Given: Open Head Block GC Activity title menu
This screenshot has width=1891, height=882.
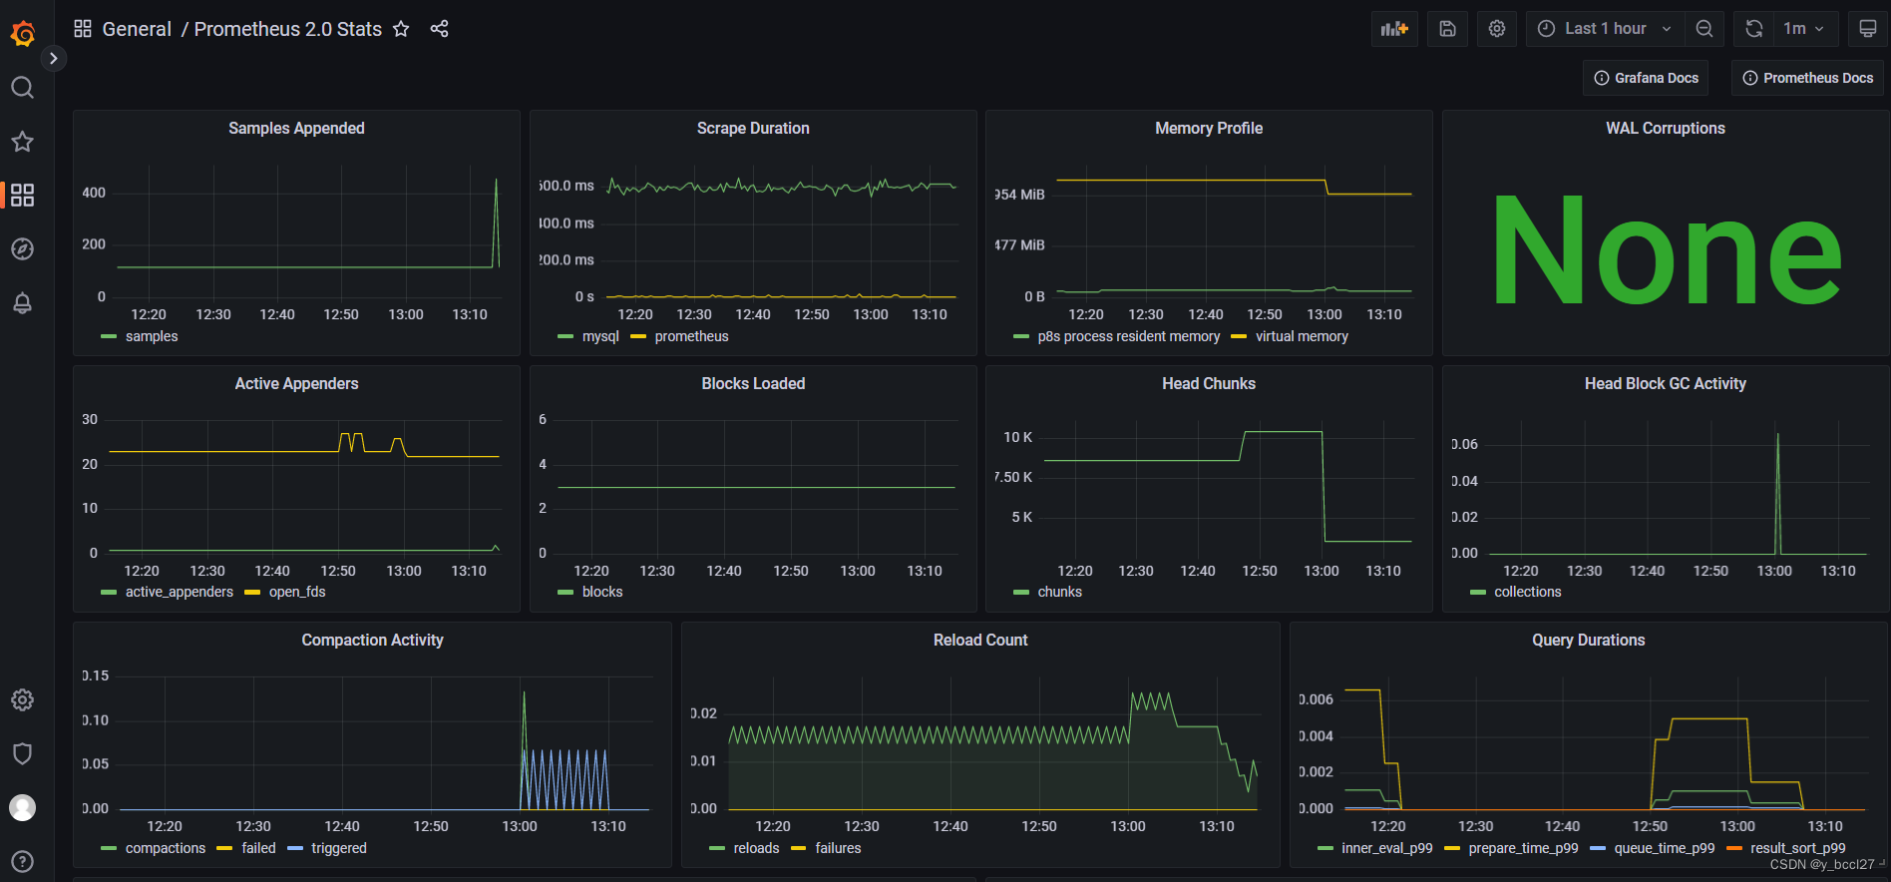Looking at the screenshot, I should pos(1665,383).
